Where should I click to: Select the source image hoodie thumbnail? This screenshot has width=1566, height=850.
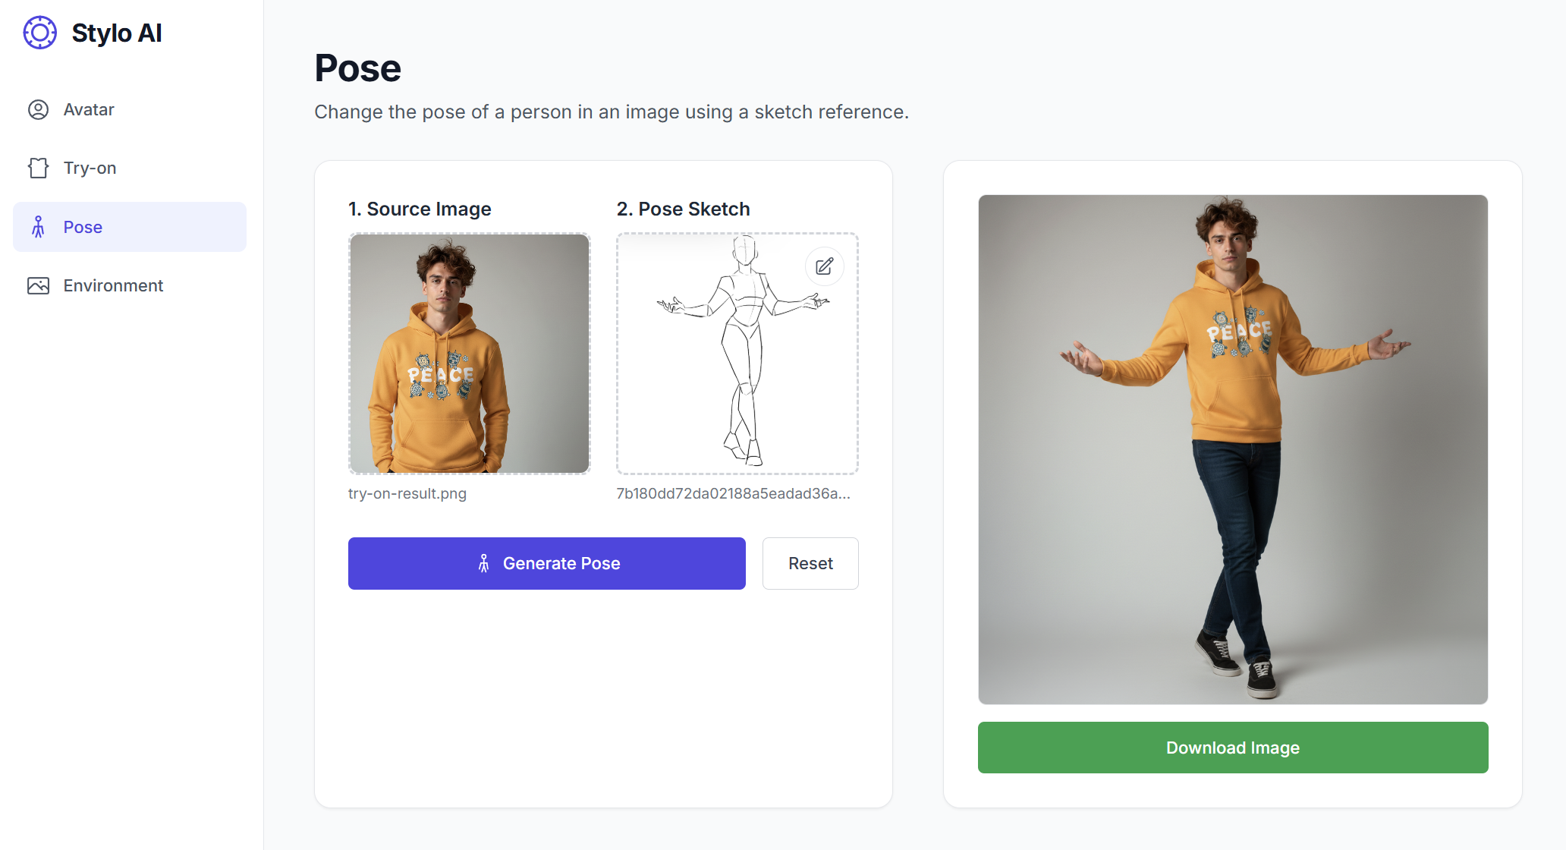tap(470, 354)
